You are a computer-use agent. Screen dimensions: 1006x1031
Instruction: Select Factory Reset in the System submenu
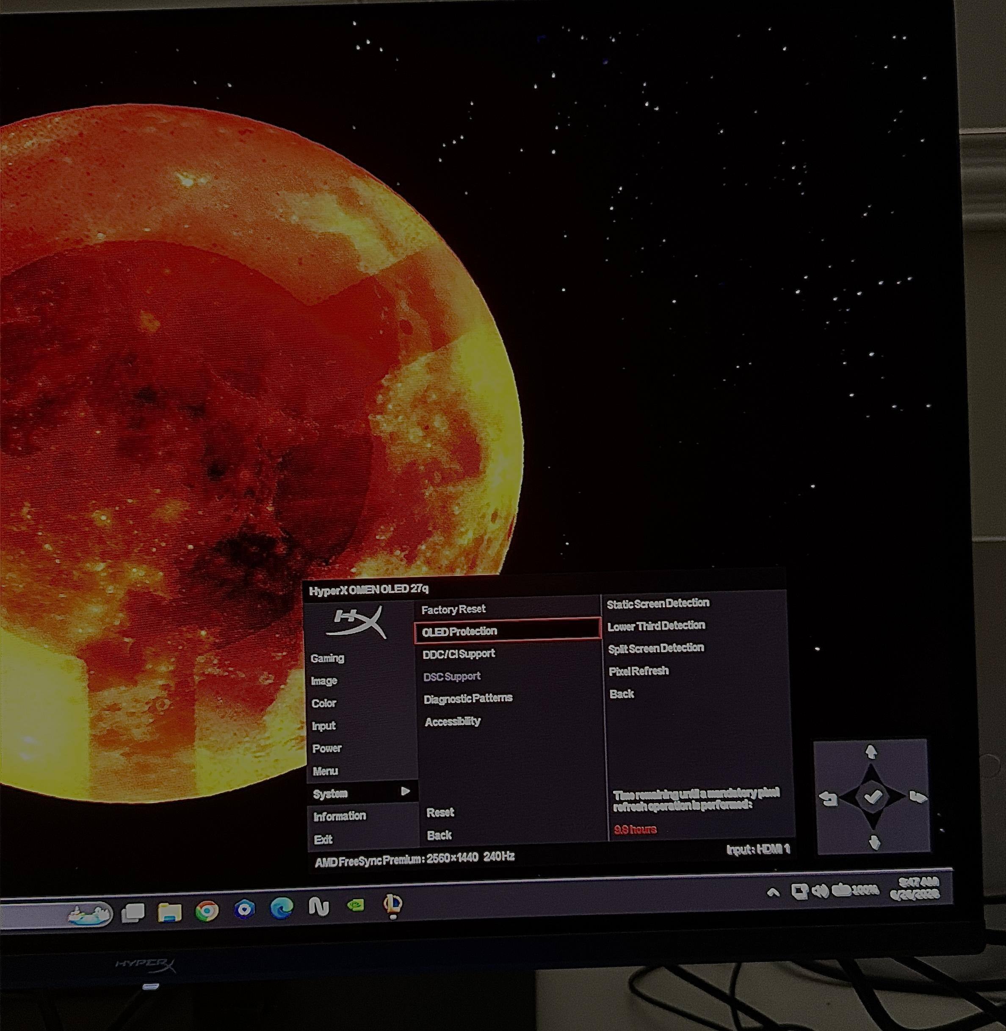click(x=453, y=609)
